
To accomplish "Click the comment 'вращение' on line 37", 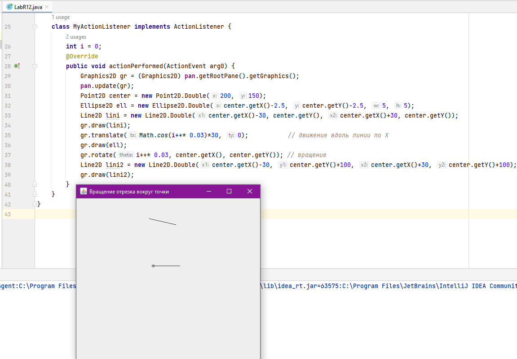I will coord(312,155).
